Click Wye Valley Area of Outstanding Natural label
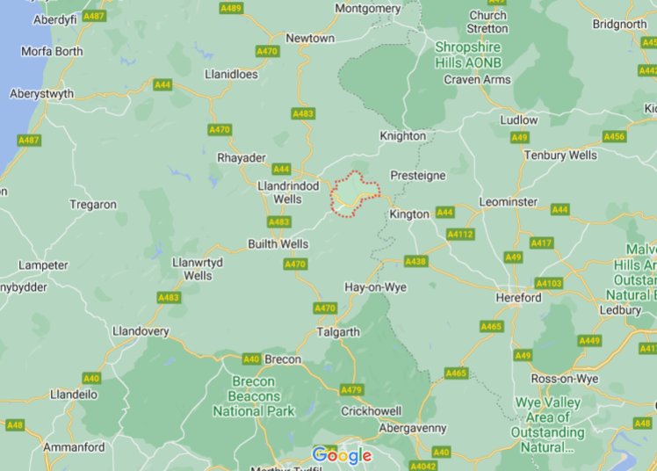Screen dimensions: 657x471 tap(547, 425)
